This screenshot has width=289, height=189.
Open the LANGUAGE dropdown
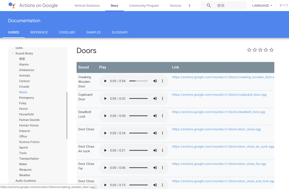click(x=263, y=6)
